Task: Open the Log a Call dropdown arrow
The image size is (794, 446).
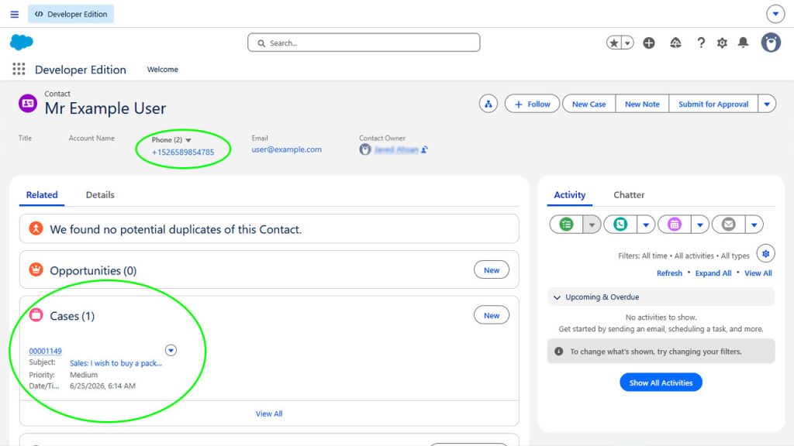Action: point(646,224)
